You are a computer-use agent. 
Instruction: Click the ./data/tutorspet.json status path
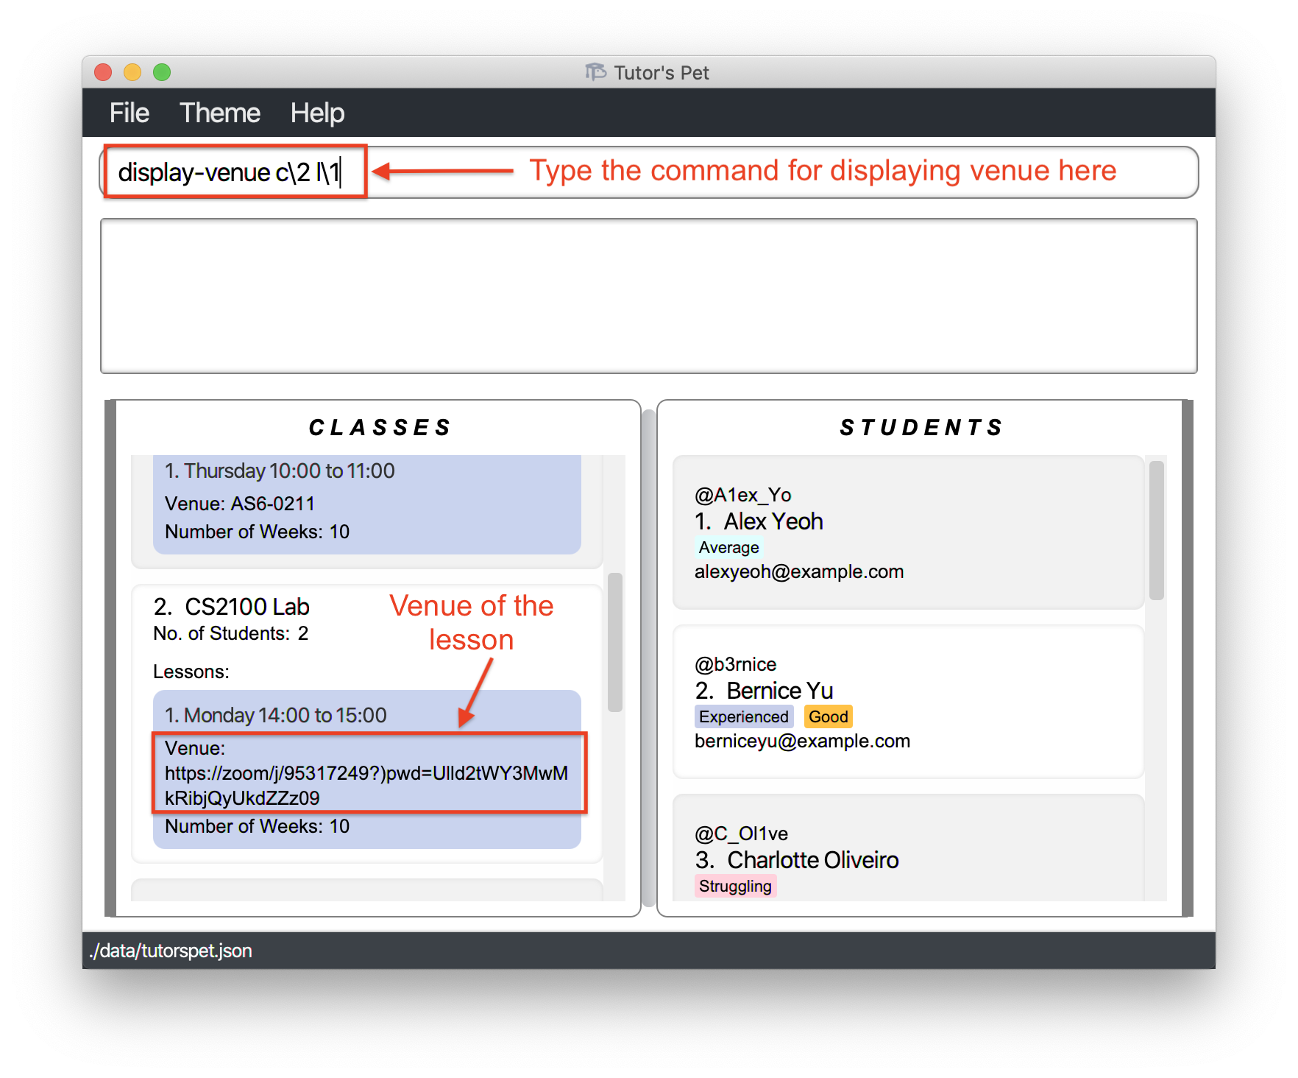point(170,951)
